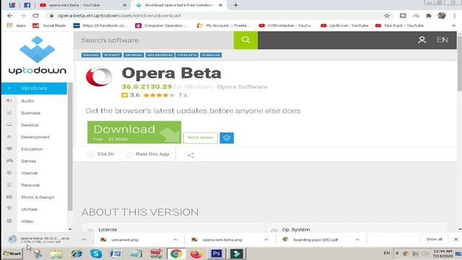Open Apps bookmarks shortcut
Image resolution: width=462 pixels, height=260 pixels.
click(x=17, y=26)
